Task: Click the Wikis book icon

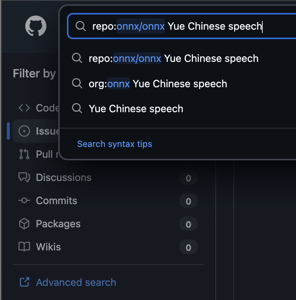Action: point(24,247)
